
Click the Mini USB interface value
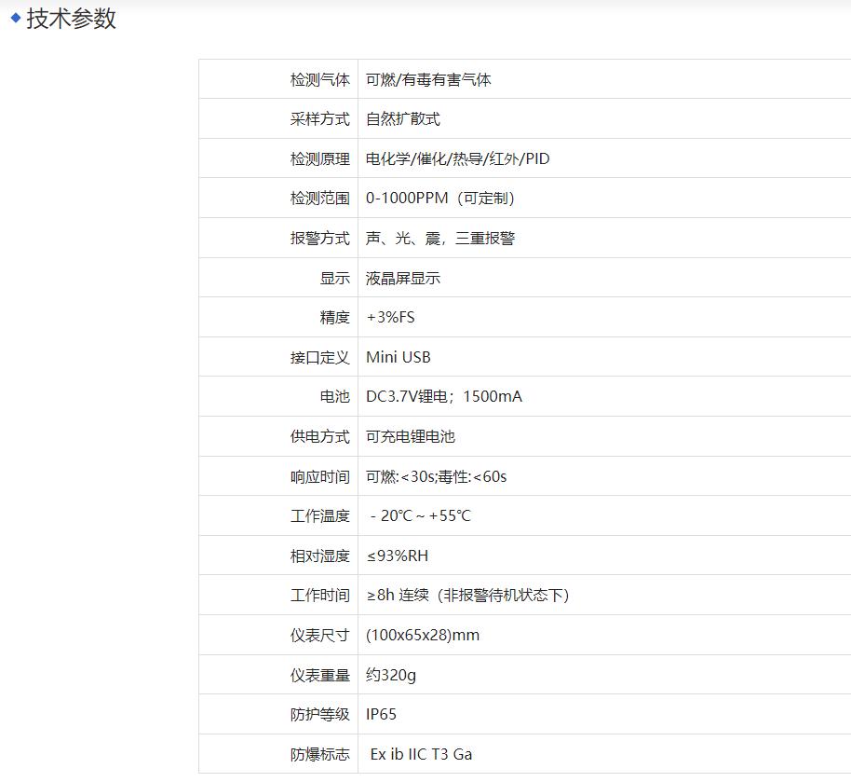[398, 358]
